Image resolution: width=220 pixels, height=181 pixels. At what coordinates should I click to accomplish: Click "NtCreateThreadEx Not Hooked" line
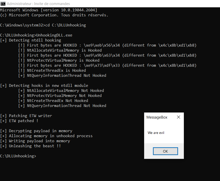57,101
